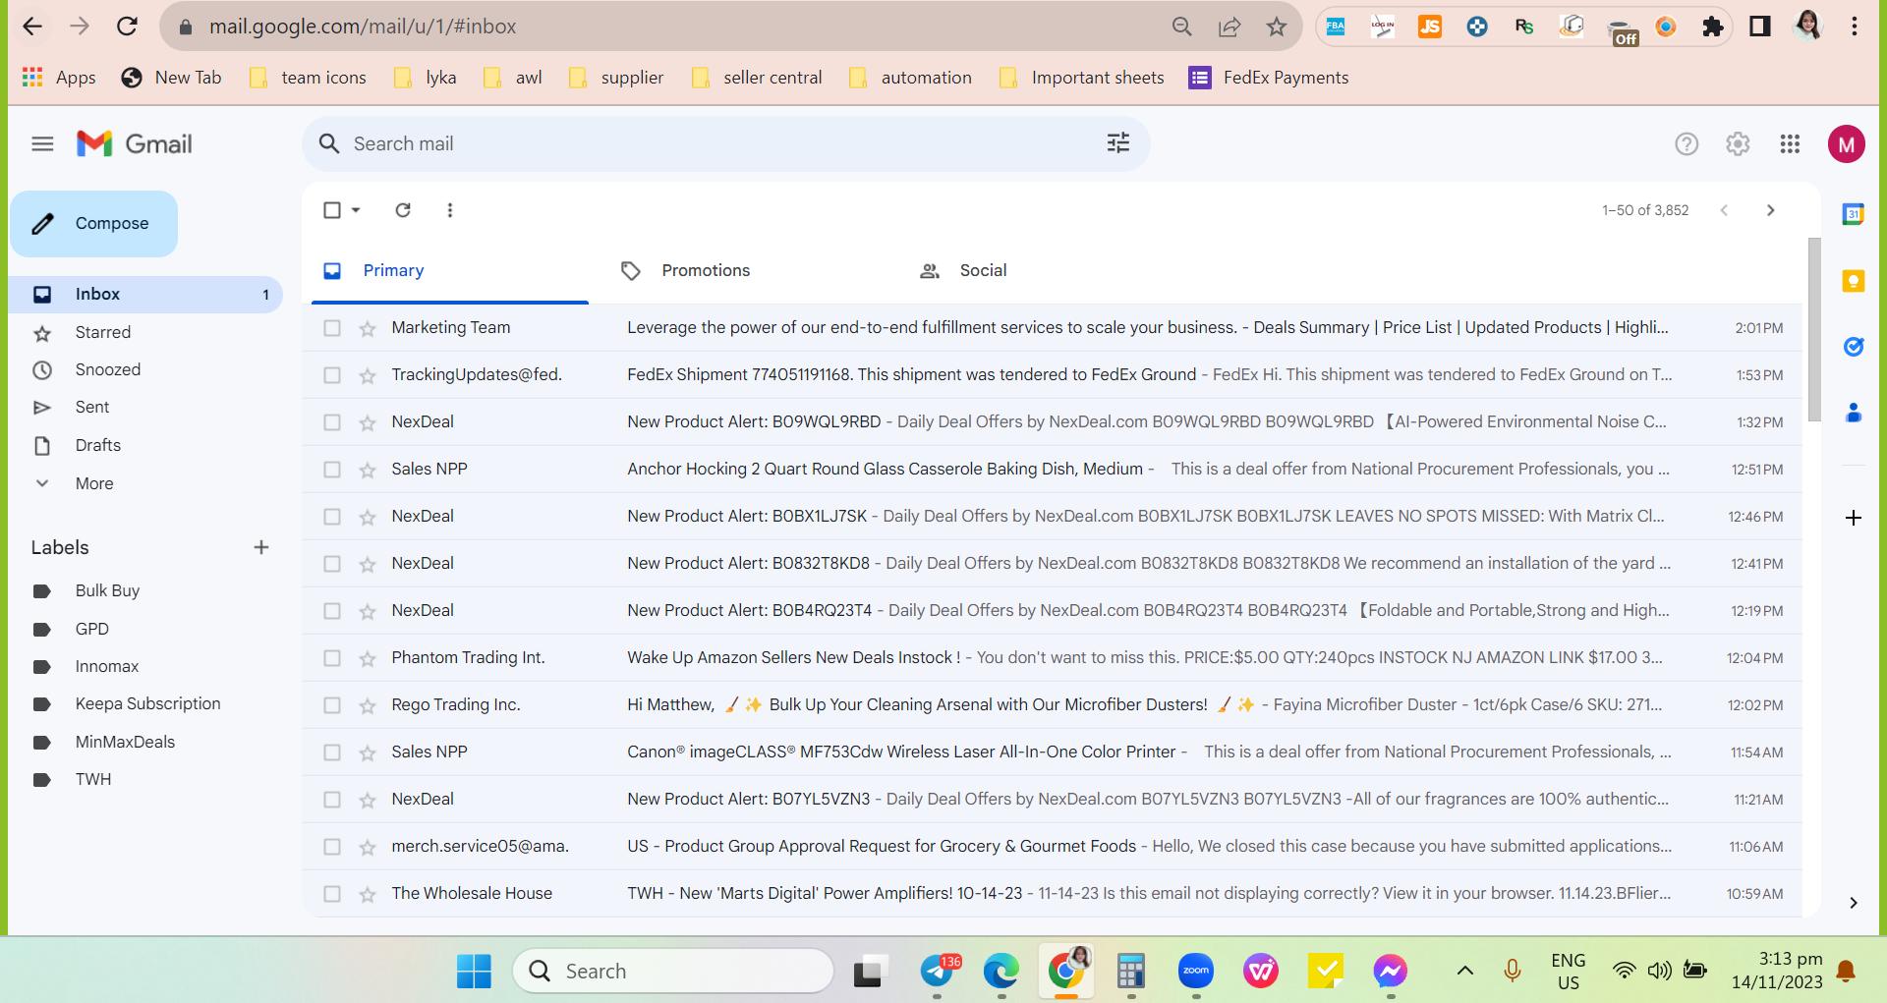Screen dimensions: 1887x1003
Task: Check the Anchor Hocking Sales NPP email
Action: click(332, 470)
